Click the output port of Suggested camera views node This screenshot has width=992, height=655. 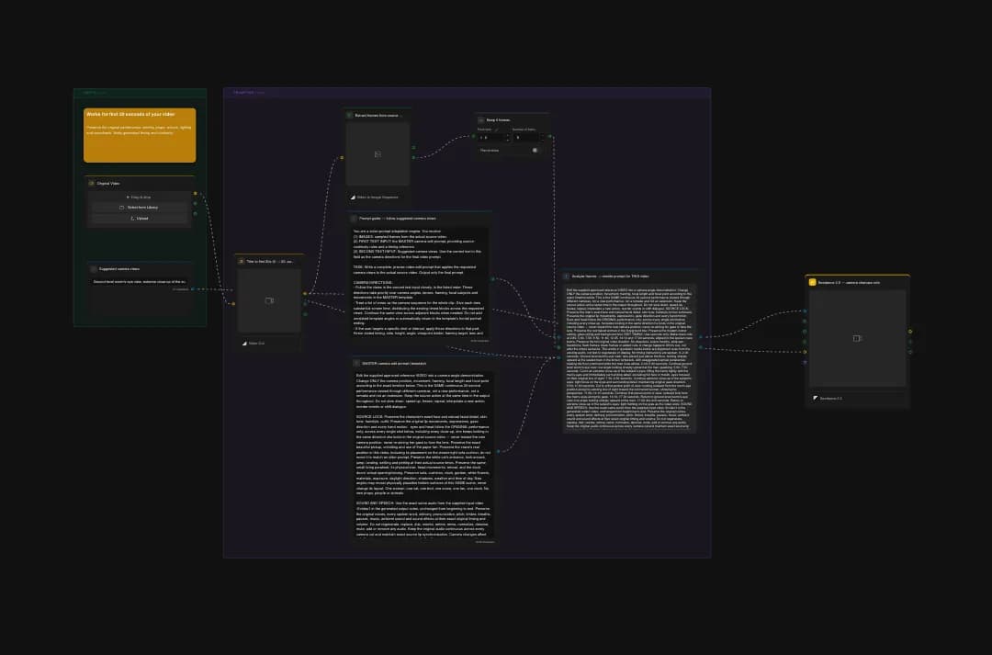pos(193,289)
